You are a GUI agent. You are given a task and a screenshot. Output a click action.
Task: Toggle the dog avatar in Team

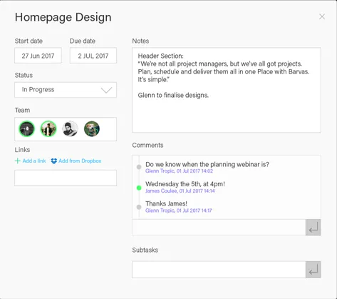(92, 128)
